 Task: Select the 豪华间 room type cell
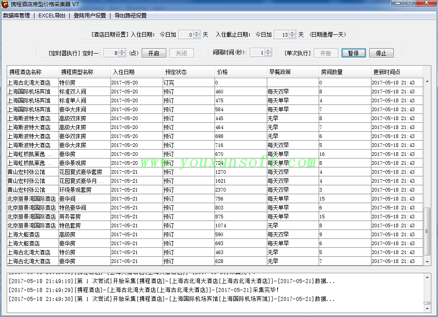point(84,199)
